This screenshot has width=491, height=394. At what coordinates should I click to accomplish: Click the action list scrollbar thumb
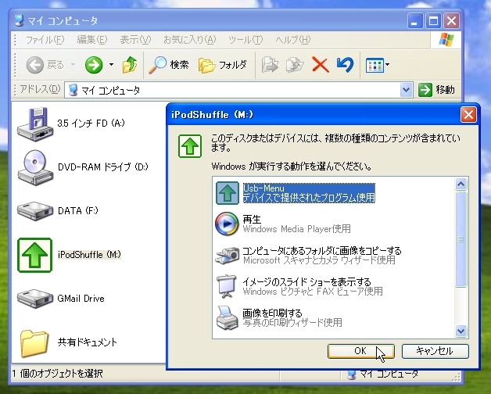[461, 239]
